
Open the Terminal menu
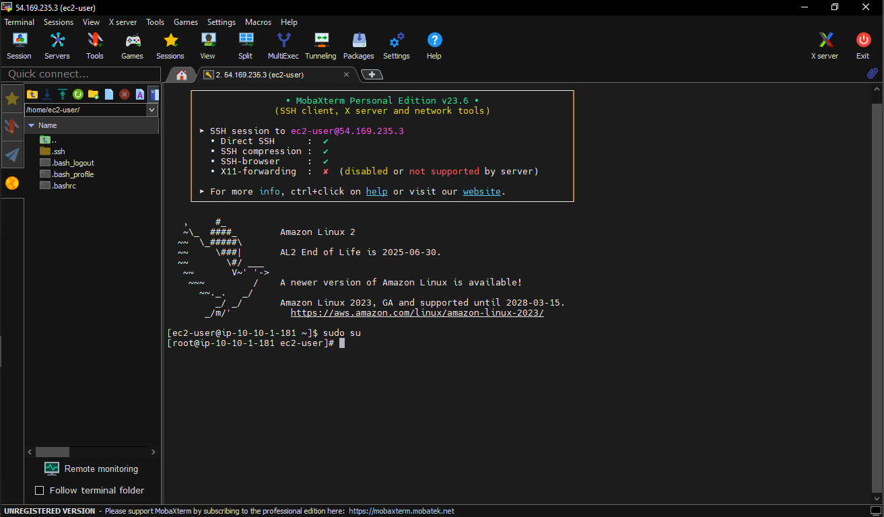pyautogui.click(x=19, y=22)
